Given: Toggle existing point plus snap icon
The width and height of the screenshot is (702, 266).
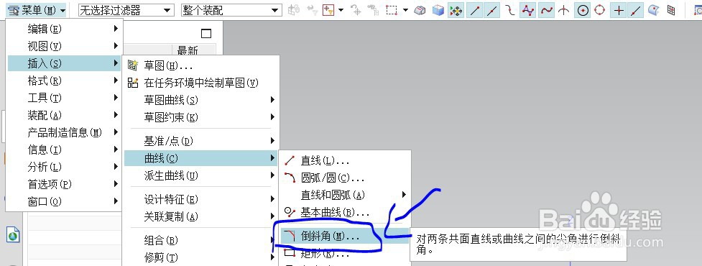Looking at the screenshot, I should click(x=619, y=10).
